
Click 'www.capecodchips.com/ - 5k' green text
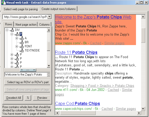click(77, 109)
